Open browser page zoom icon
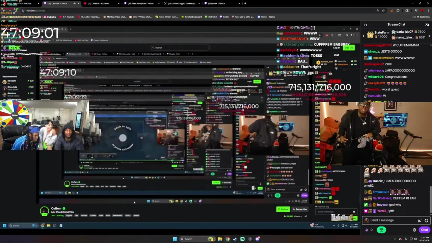The height and width of the screenshot is (243, 432). click(x=378, y=10)
